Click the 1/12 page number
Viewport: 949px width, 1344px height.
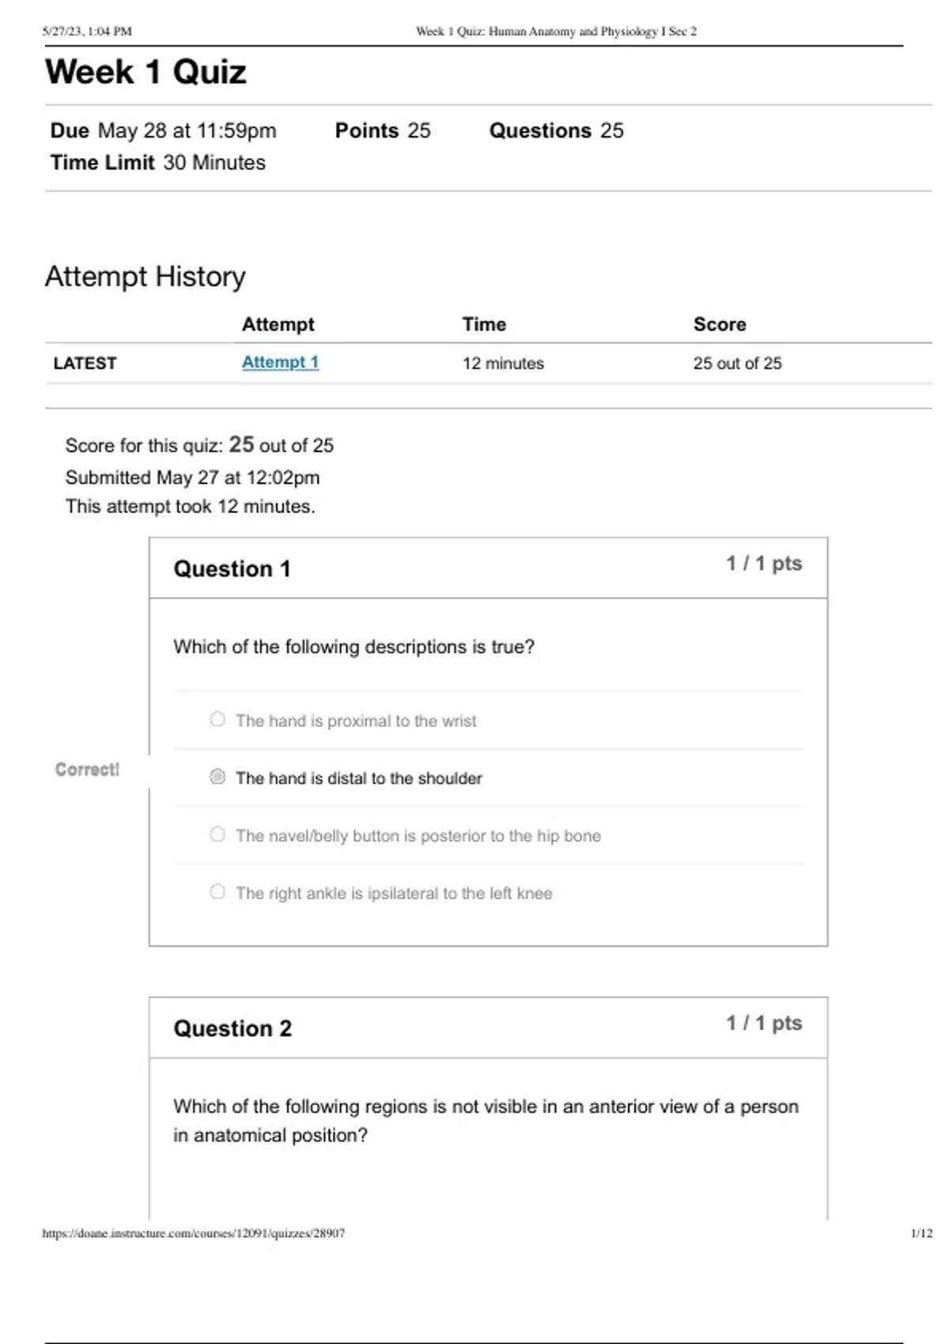[x=921, y=1233]
